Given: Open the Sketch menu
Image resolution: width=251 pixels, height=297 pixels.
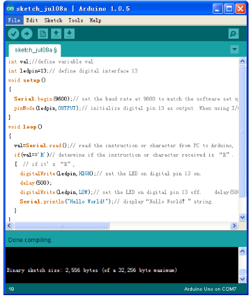Looking at the screenshot, I should tap(53, 21).
